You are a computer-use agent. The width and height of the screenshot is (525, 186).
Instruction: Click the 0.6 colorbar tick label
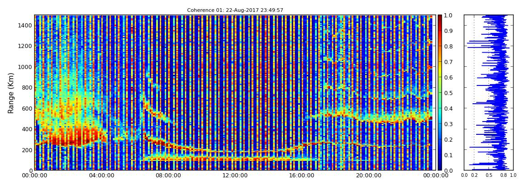point(448,77)
